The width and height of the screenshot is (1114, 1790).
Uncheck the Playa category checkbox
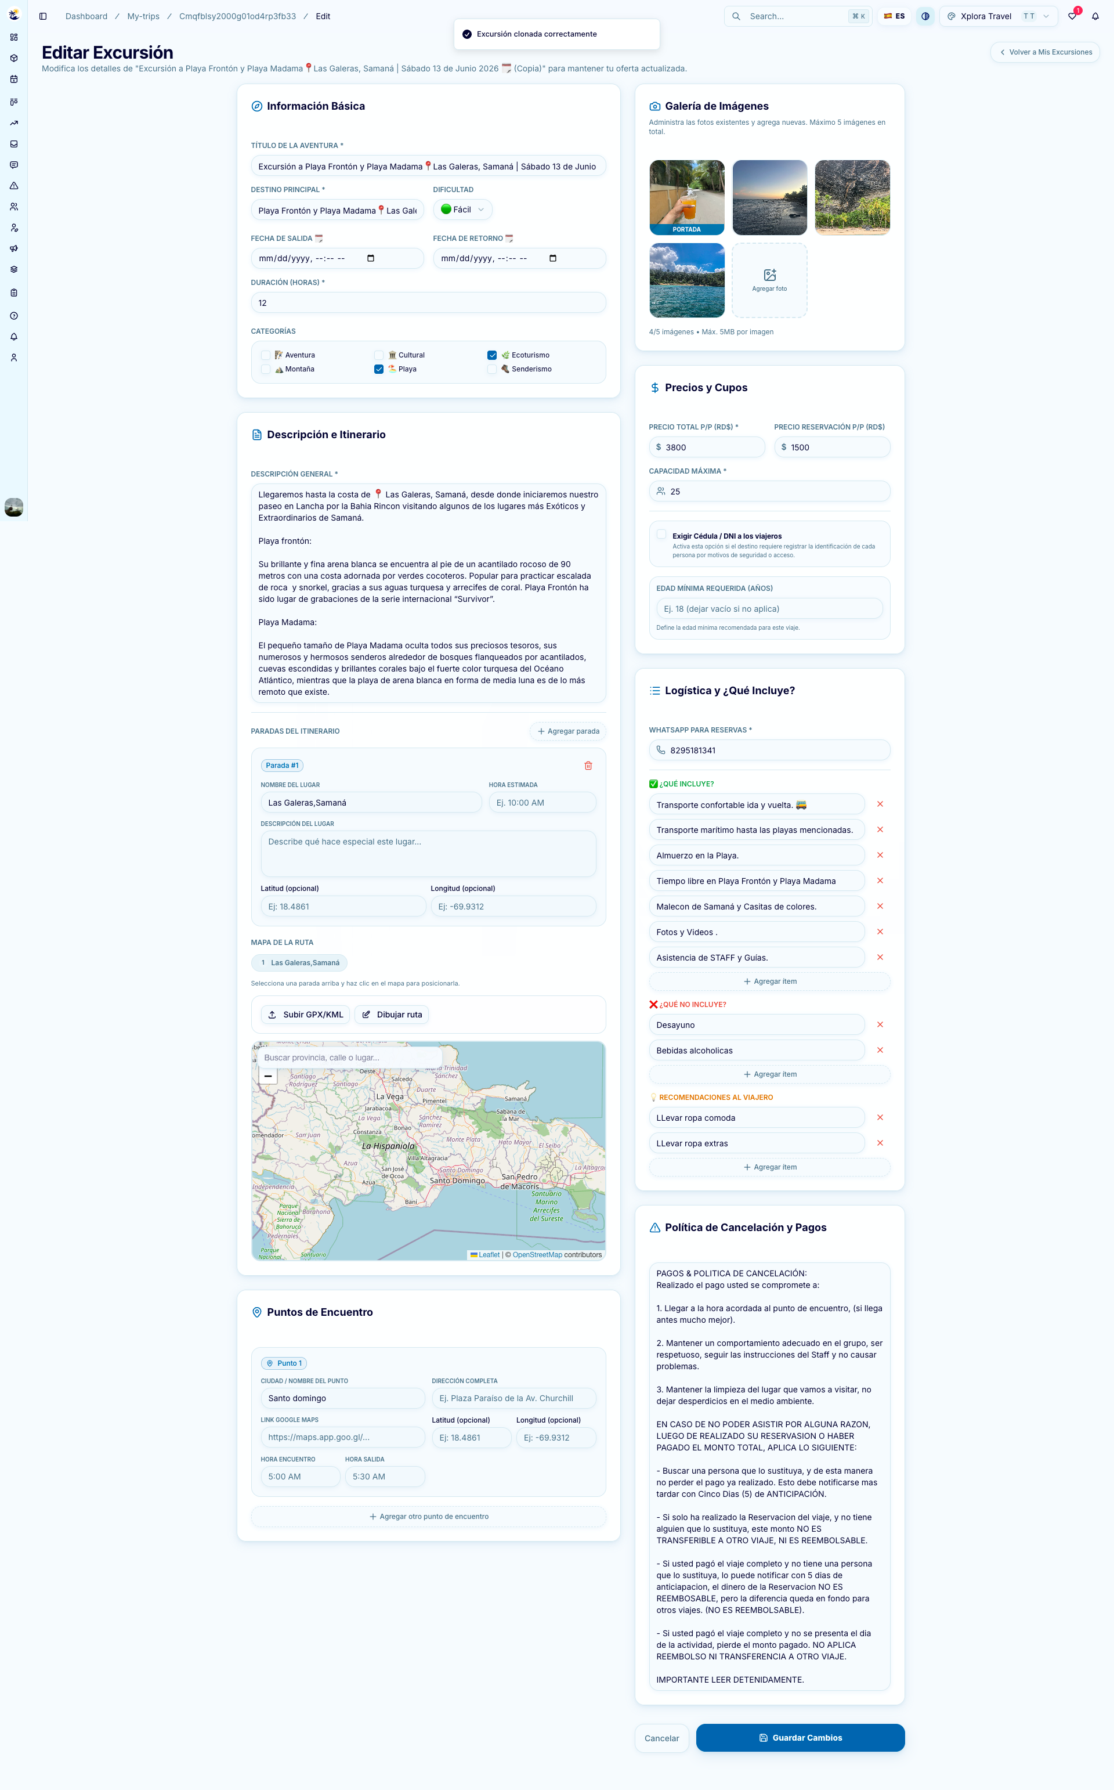coord(379,369)
